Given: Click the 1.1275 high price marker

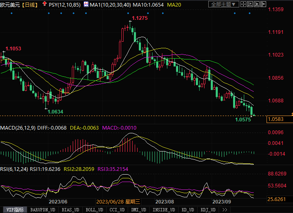Looking at the screenshot, I should pos(140,18).
